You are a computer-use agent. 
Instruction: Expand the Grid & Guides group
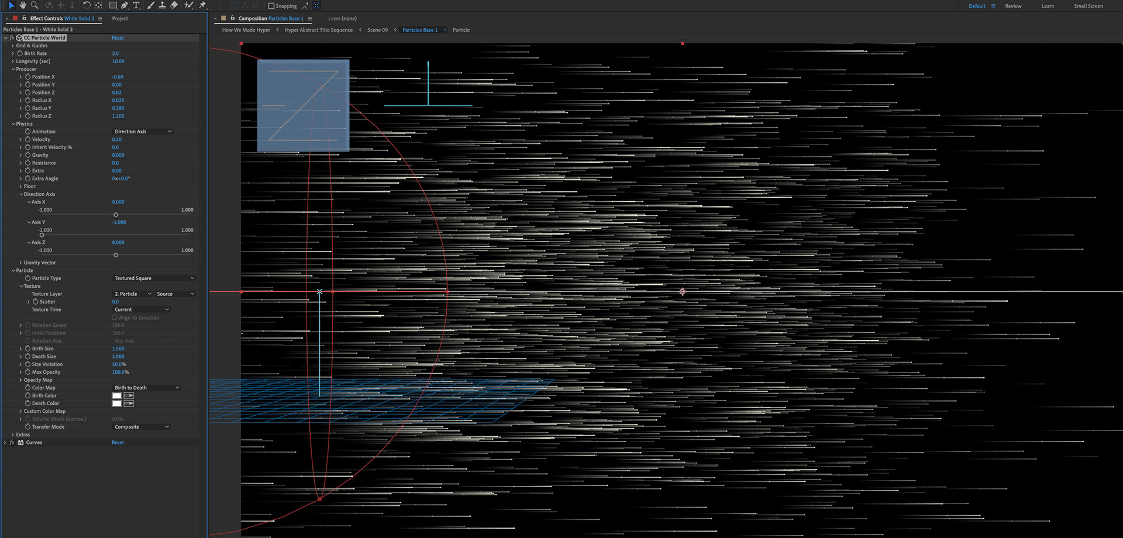point(13,46)
